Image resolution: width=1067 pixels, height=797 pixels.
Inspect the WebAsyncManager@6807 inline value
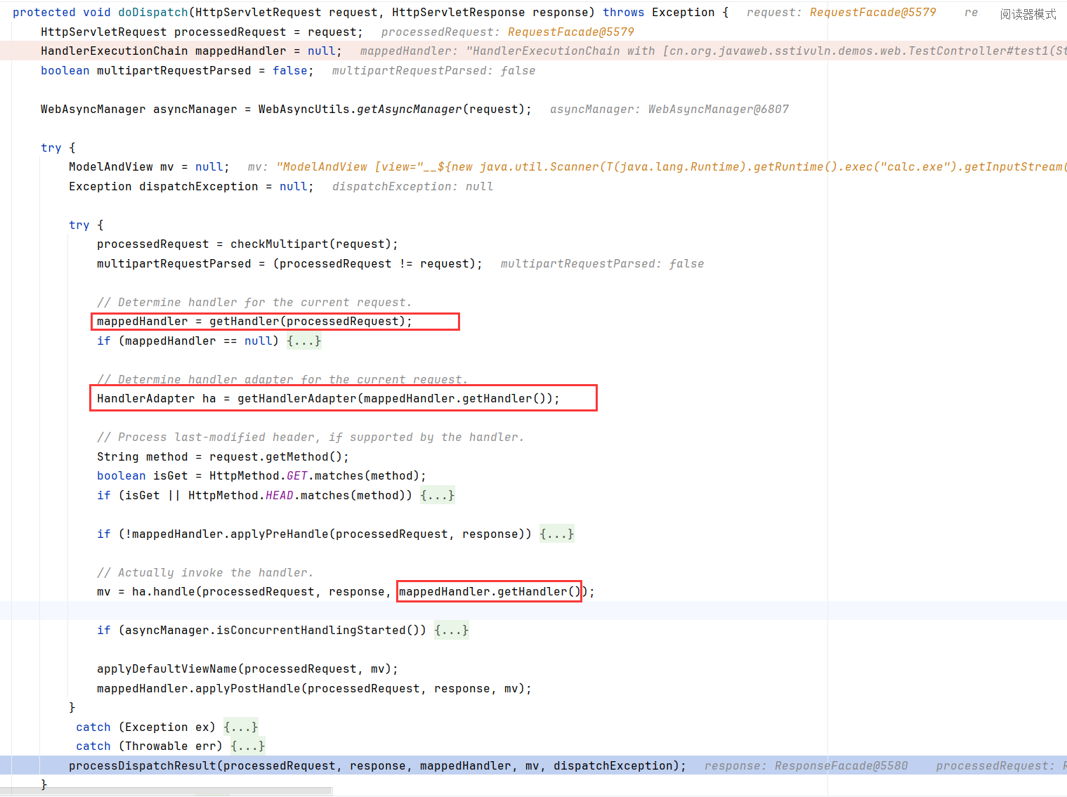(718, 109)
